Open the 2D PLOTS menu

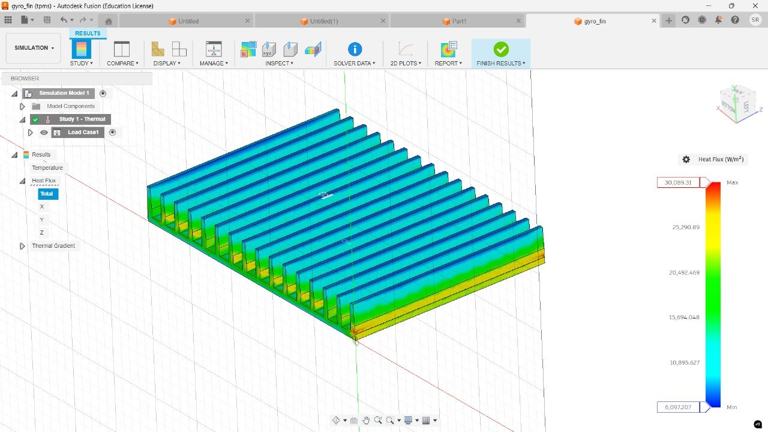(x=406, y=63)
